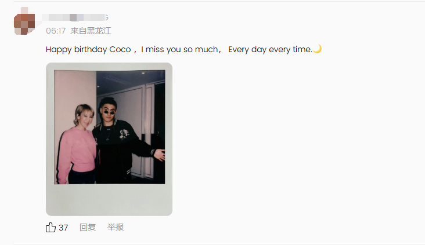The image size is (425, 245).
Task: Open the attached polaroid photo thumbnail
Action: pos(109,139)
